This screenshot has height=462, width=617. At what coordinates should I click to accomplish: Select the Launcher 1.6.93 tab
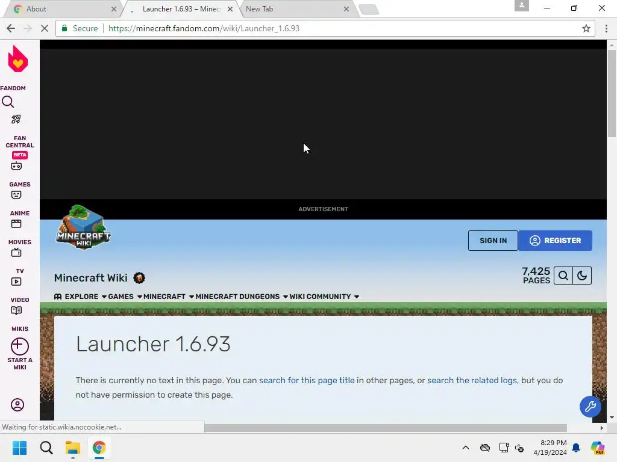(x=181, y=8)
